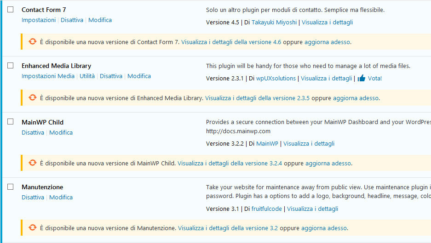The image size is (431, 243).
Task: Open Utilità under Enhanced Media Library
Action: click(87, 76)
